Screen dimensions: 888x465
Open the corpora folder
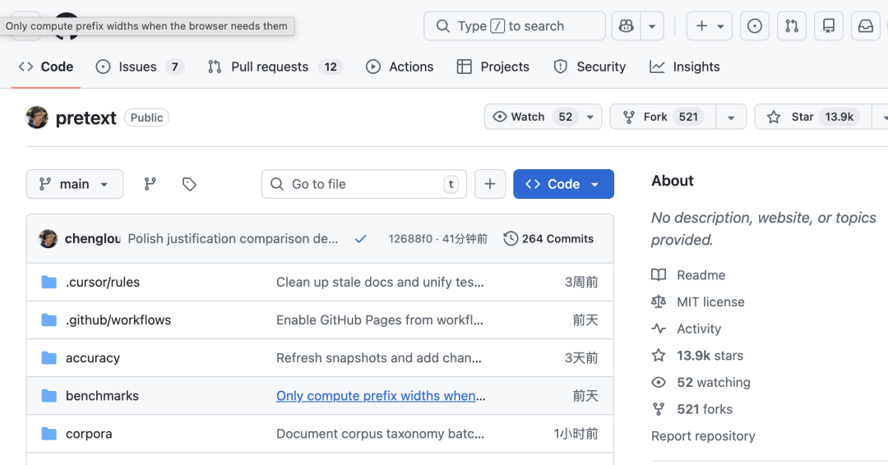point(89,433)
